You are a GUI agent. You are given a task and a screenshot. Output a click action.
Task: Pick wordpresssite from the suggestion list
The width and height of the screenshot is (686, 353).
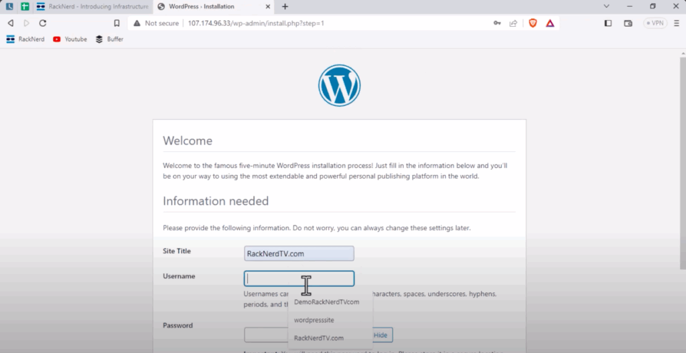pyautogui.click(x=314, y=320)
